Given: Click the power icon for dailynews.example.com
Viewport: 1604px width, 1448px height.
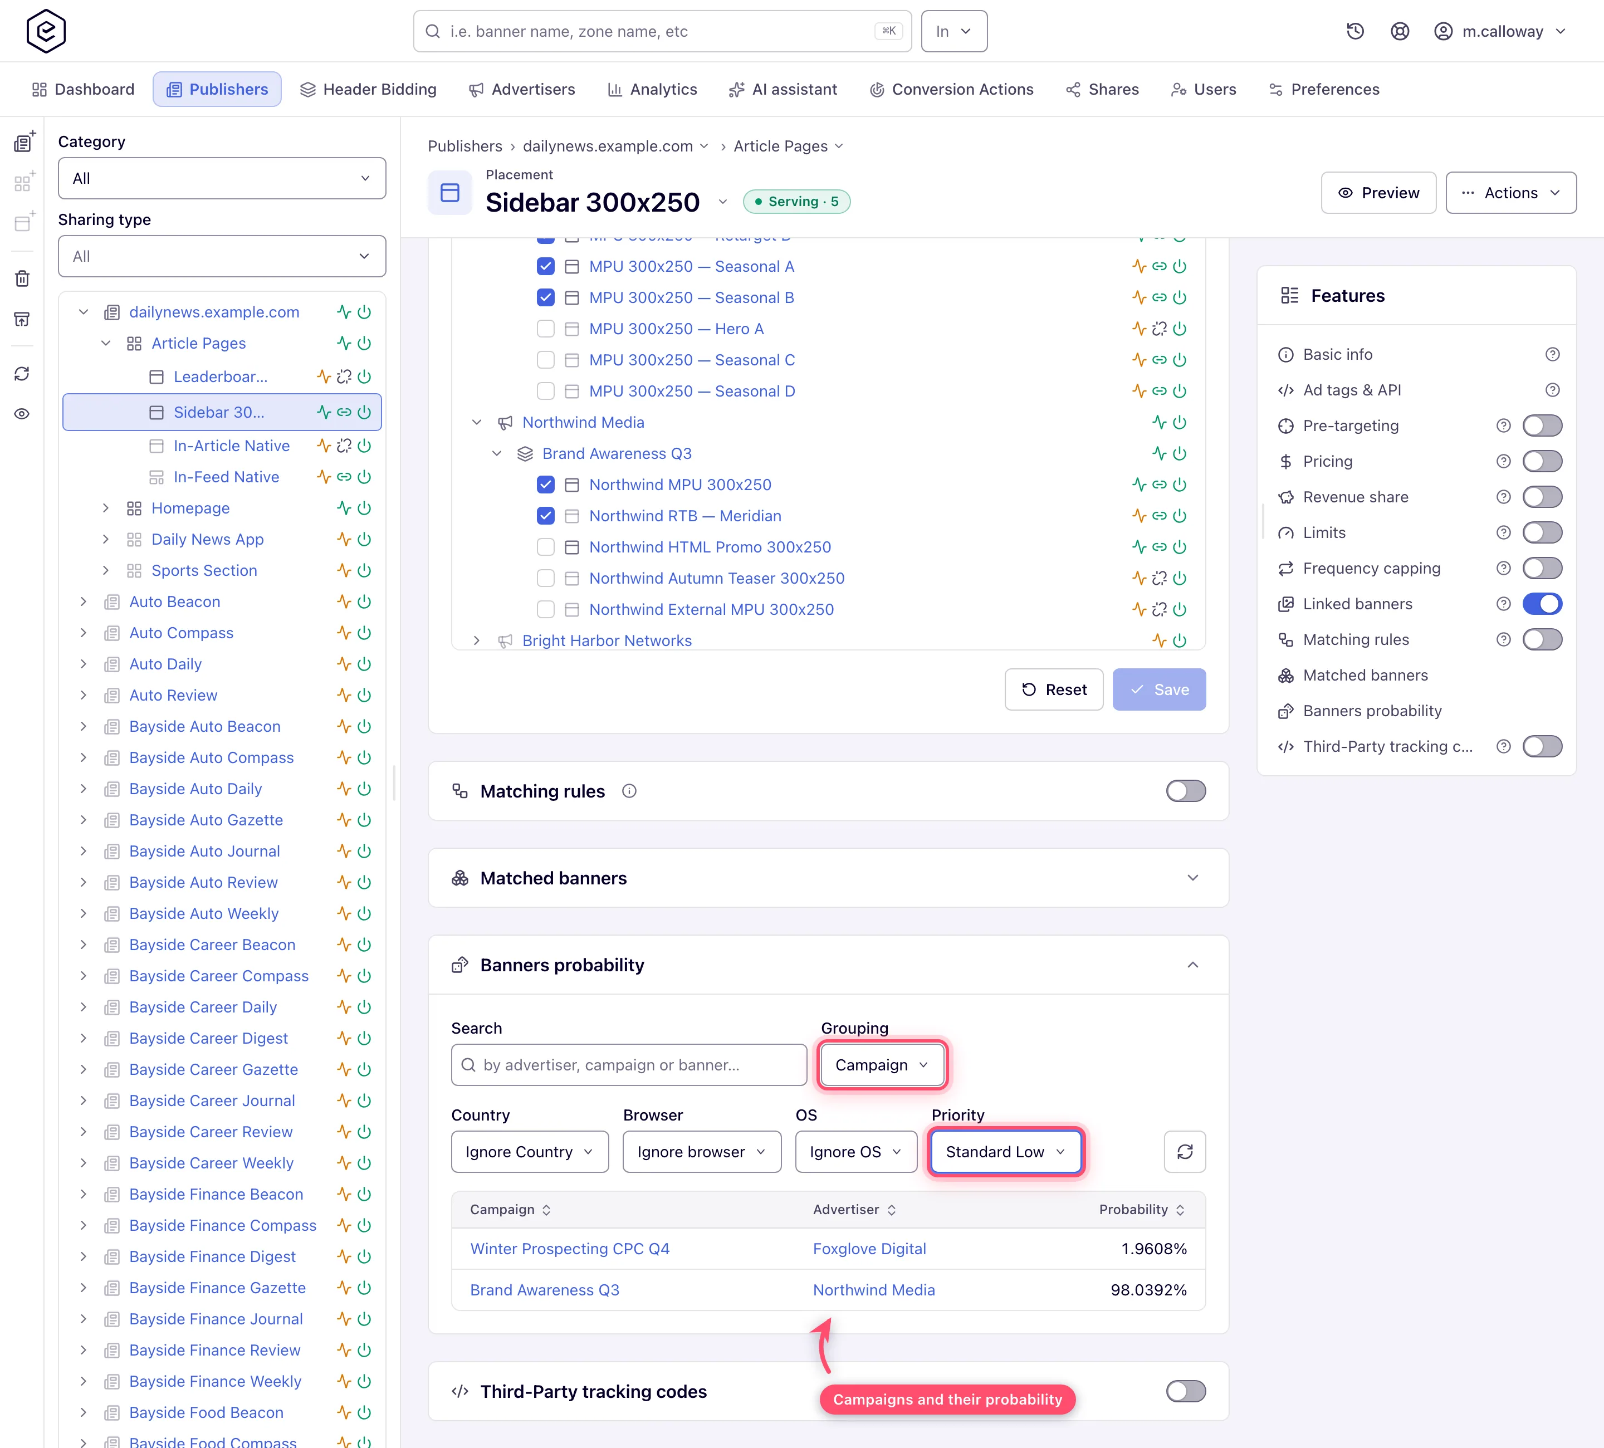Looking at the screenshot, I should tap(364, 312).
